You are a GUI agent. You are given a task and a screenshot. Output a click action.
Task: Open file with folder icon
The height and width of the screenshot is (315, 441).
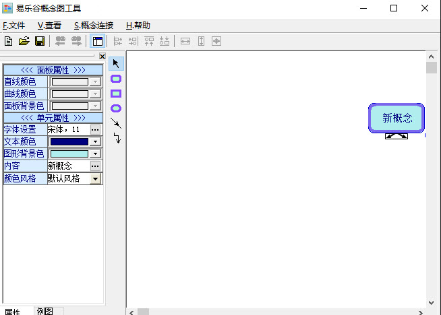coord(24,41)
